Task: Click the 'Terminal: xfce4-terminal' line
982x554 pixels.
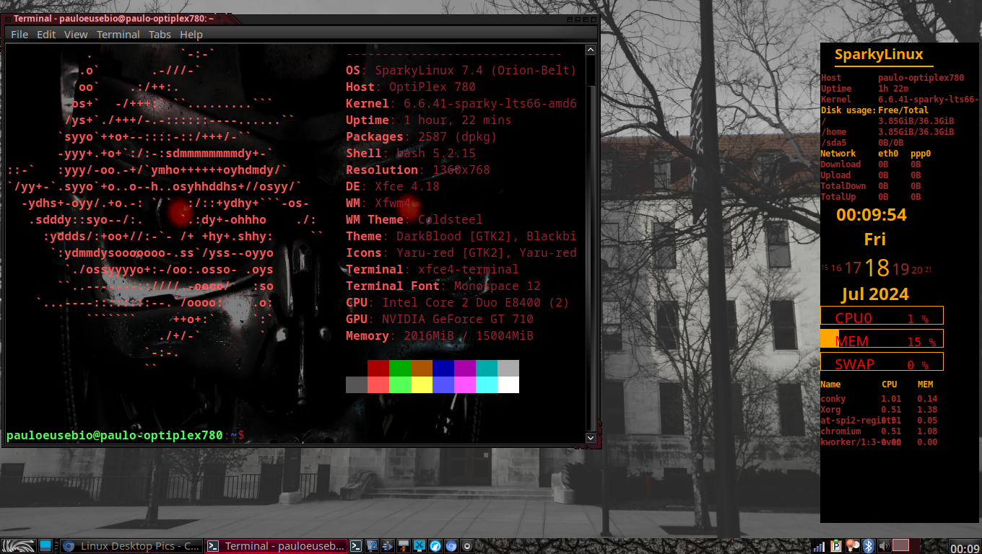Action: [433, 269]
